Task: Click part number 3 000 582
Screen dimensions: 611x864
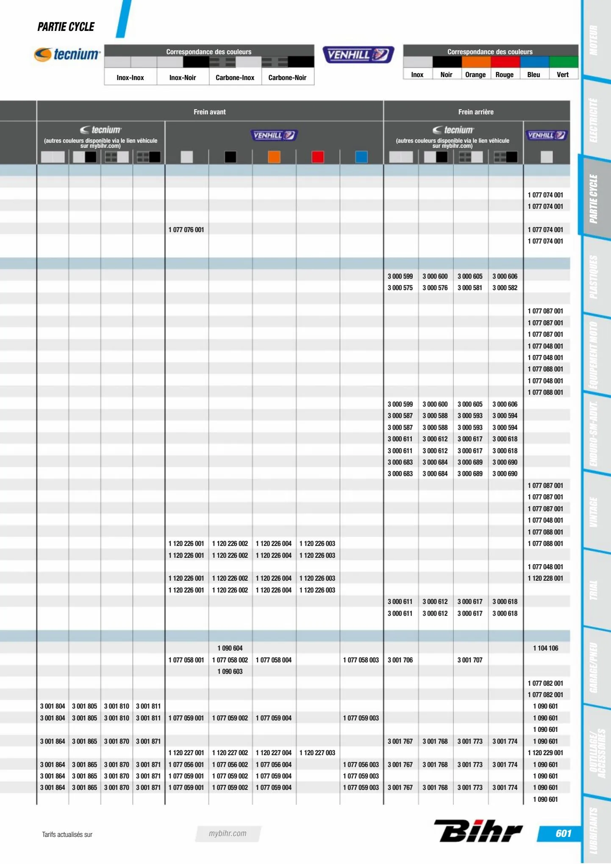Action: point(505,288)
